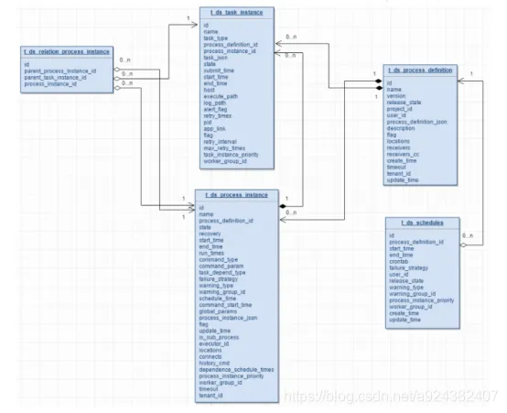Click the hollow diamond beside parent_process_instance_id
The image size is (507, 413).
pyautogui.click(x=117, y=70)
